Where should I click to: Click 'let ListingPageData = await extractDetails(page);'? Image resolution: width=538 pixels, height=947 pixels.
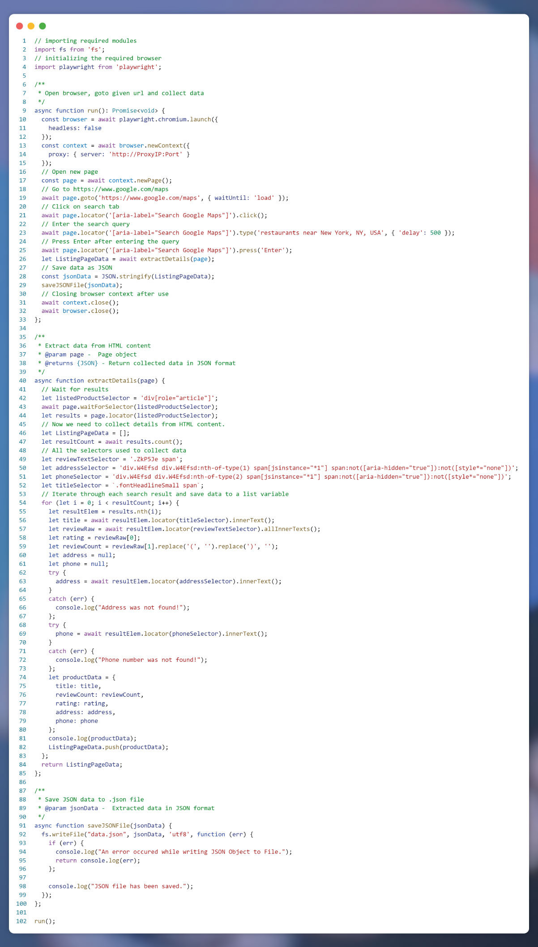coord(128,259)
